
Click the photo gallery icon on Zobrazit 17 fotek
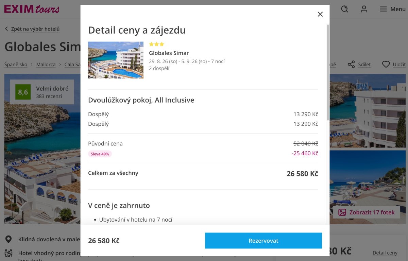click(x=342, y=212)
